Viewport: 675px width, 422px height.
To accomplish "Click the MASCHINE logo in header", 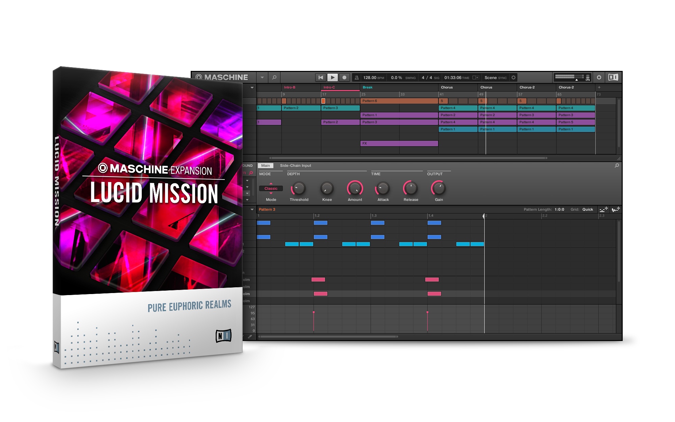I will click(x=222, y=77).
